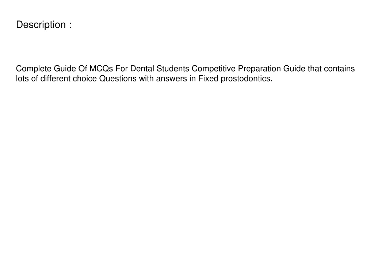This screenshot has width=374, height=264.
Task: Click the word 'contains' at line end
Action: click(339, 69)
